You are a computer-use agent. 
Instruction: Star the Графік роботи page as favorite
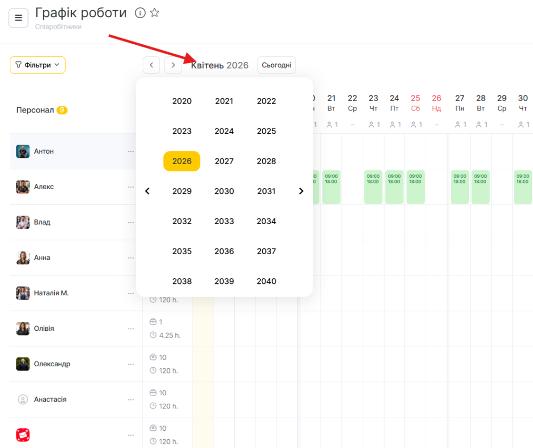[x=155, y=13]
